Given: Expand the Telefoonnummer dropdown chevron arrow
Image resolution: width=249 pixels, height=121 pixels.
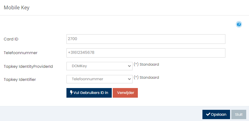Looking at the screenshot, I should 129,79.
